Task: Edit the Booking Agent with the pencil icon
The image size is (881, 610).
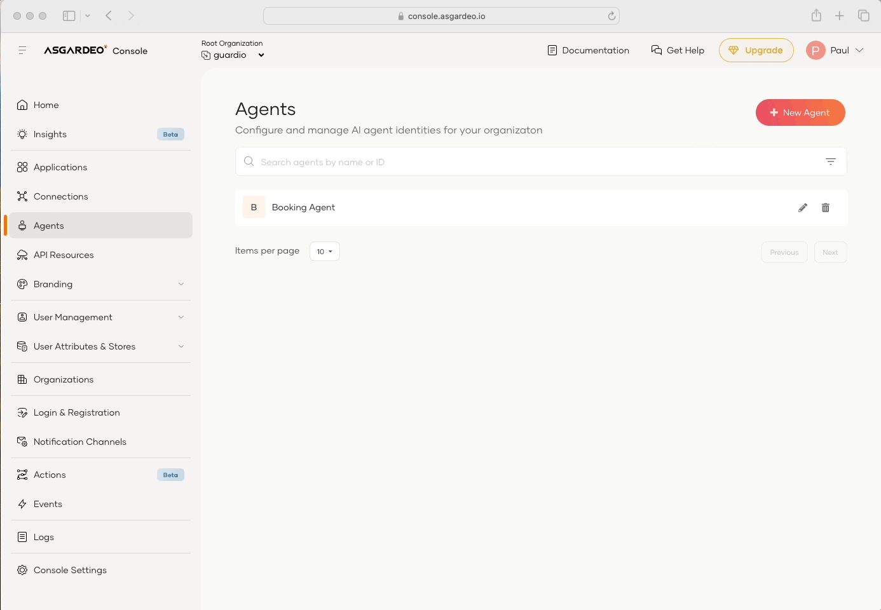Action: point(802,207)
